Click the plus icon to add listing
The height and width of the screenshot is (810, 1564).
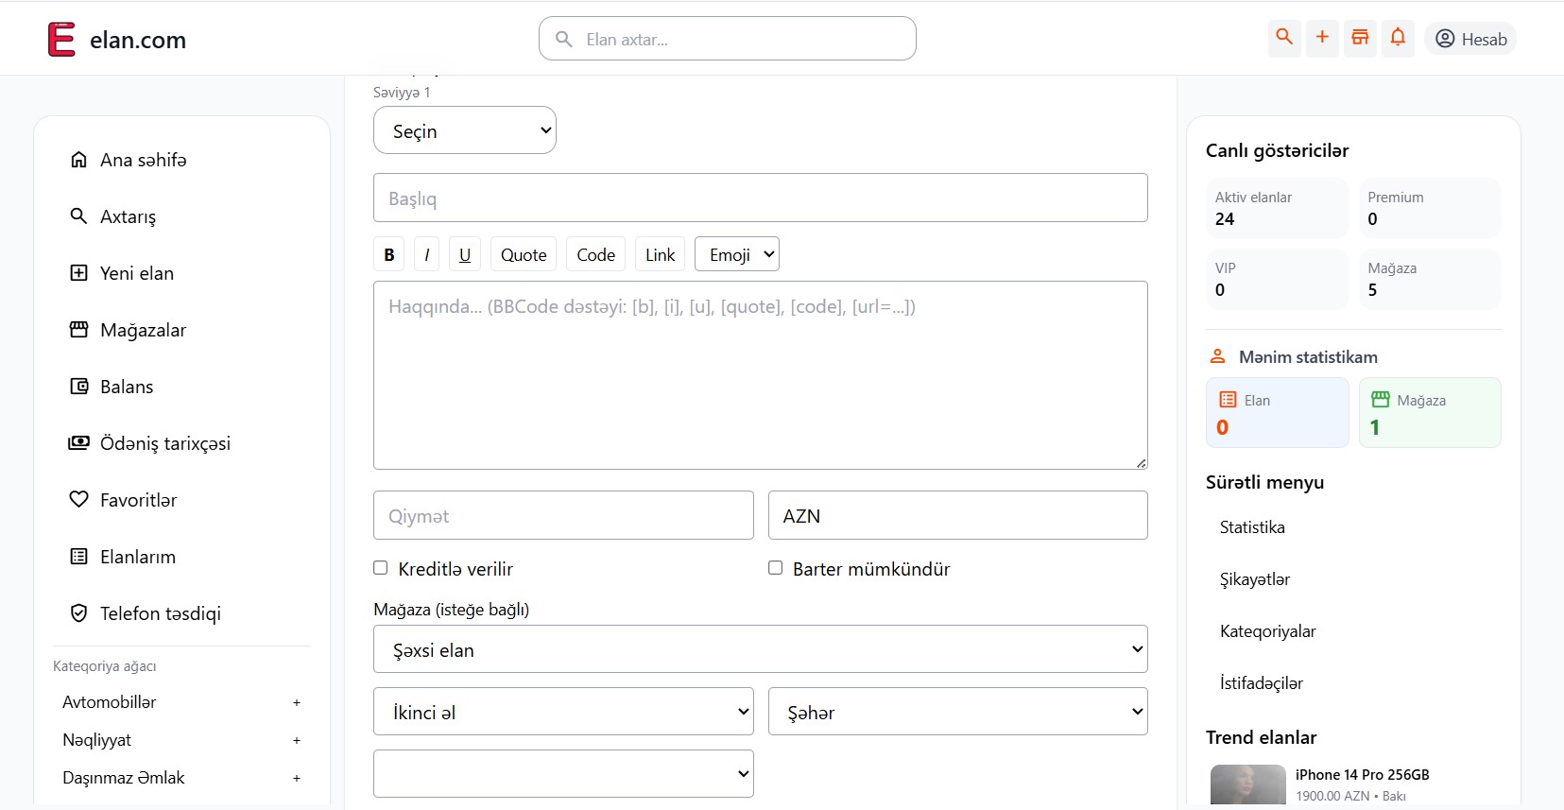(1322, 38)
